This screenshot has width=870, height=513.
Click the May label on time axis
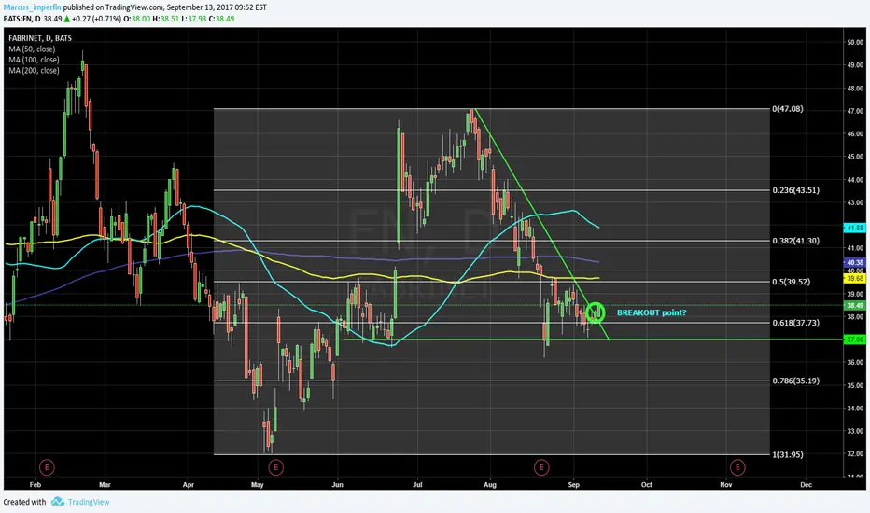pos(257,485)
